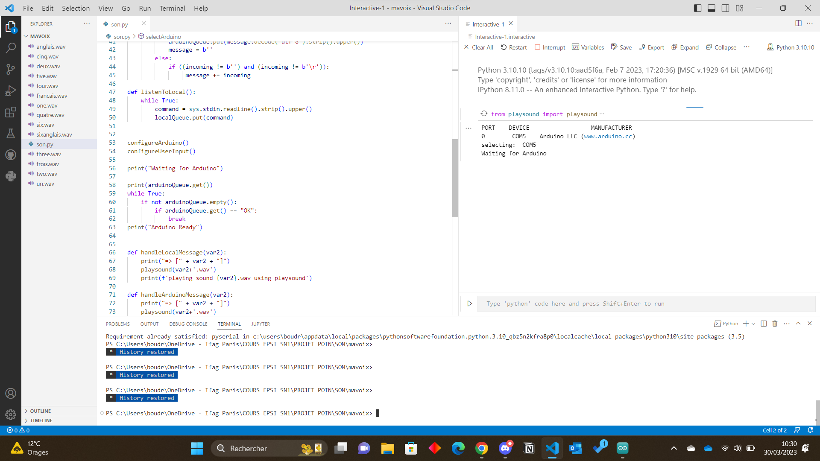Toggle the primary side bar layout button

pos(697,8)
